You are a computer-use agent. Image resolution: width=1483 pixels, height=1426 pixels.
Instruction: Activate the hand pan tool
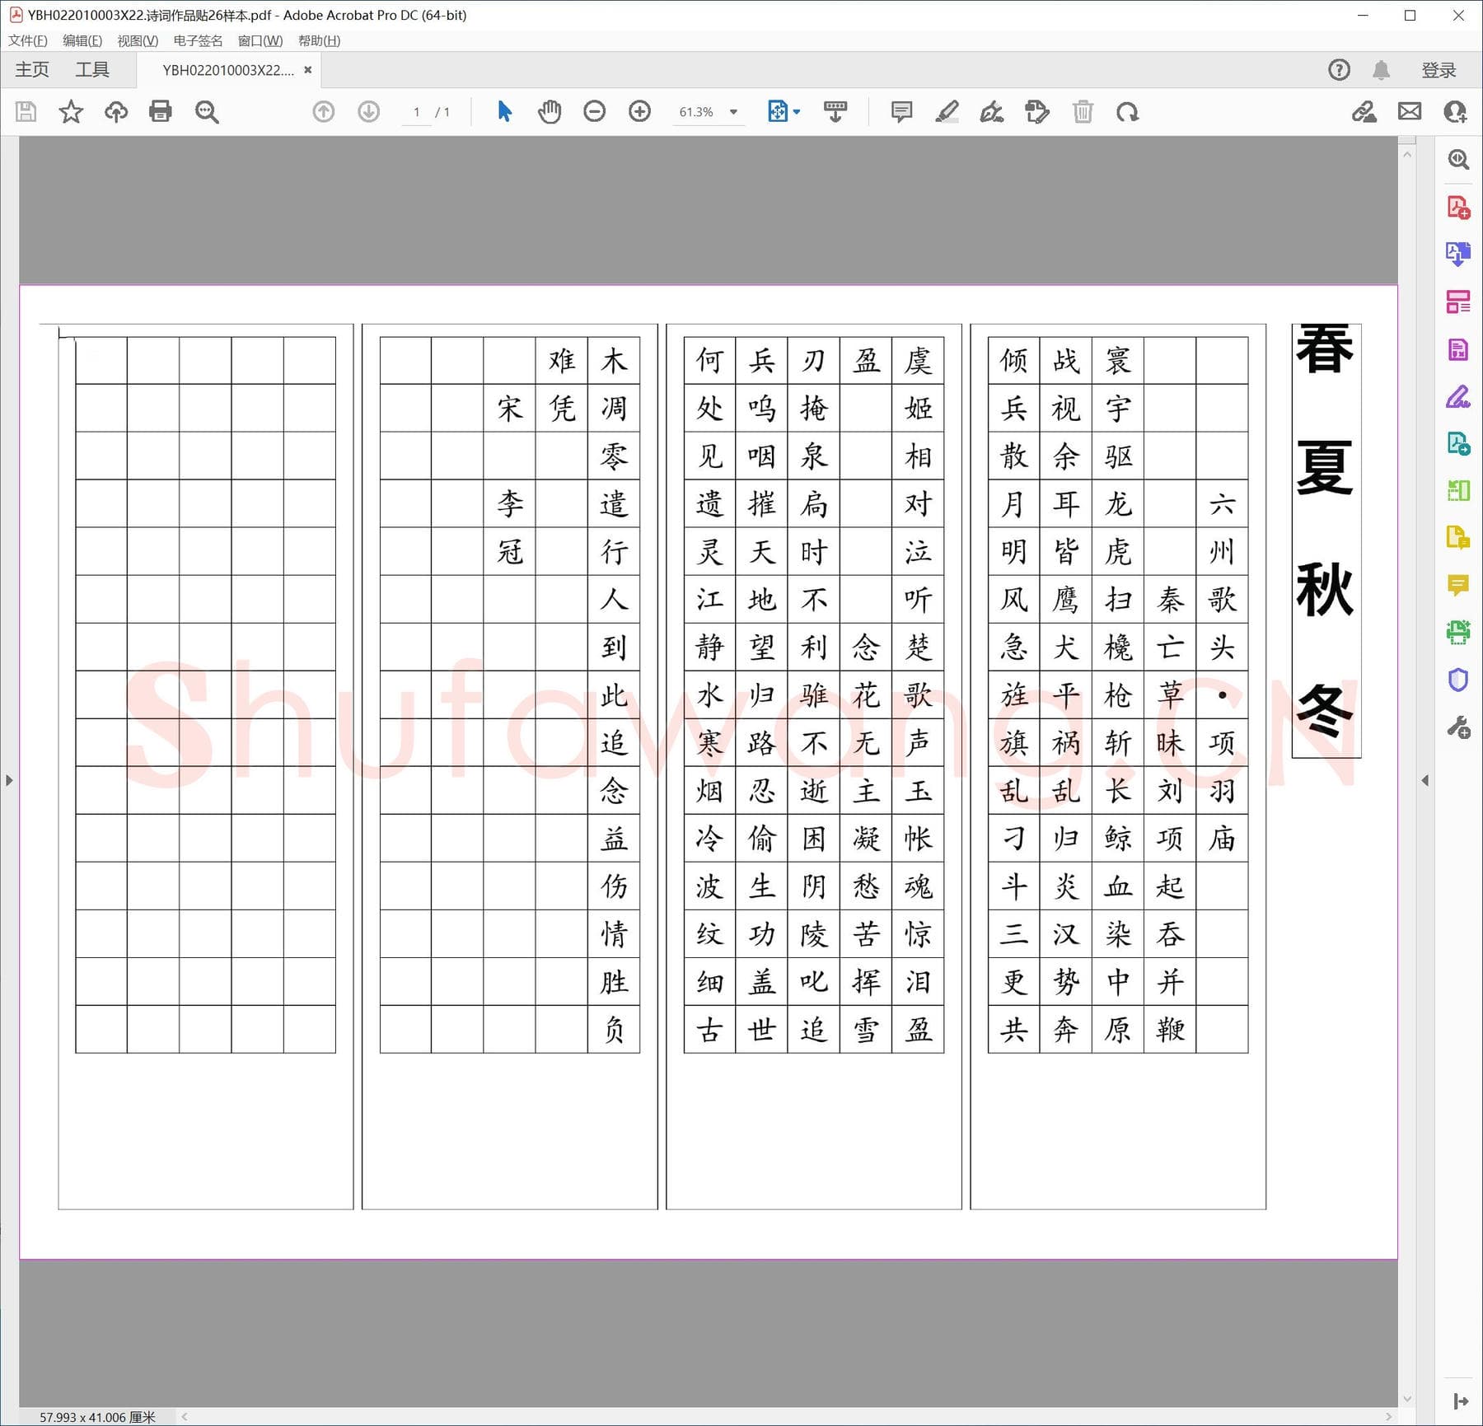(x=550, y=111)
